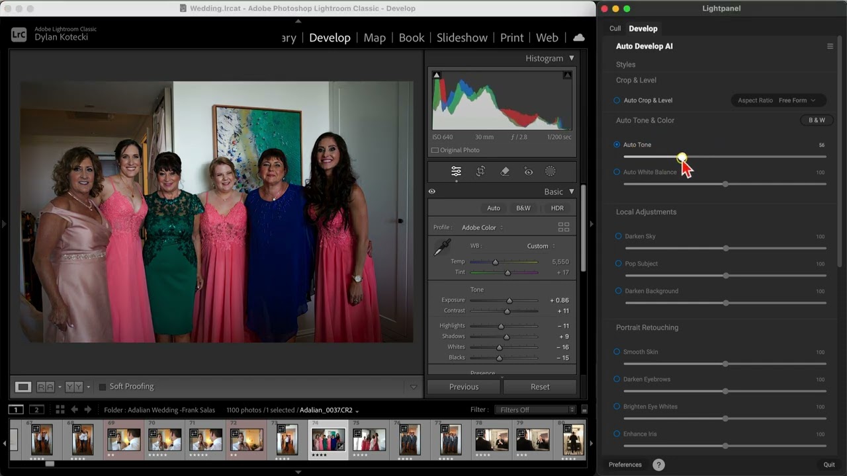847x476 pixels.
Task: Toggle shadow clipping indicator in histogram
Action: pyautogui.click(x=437, y=75)
